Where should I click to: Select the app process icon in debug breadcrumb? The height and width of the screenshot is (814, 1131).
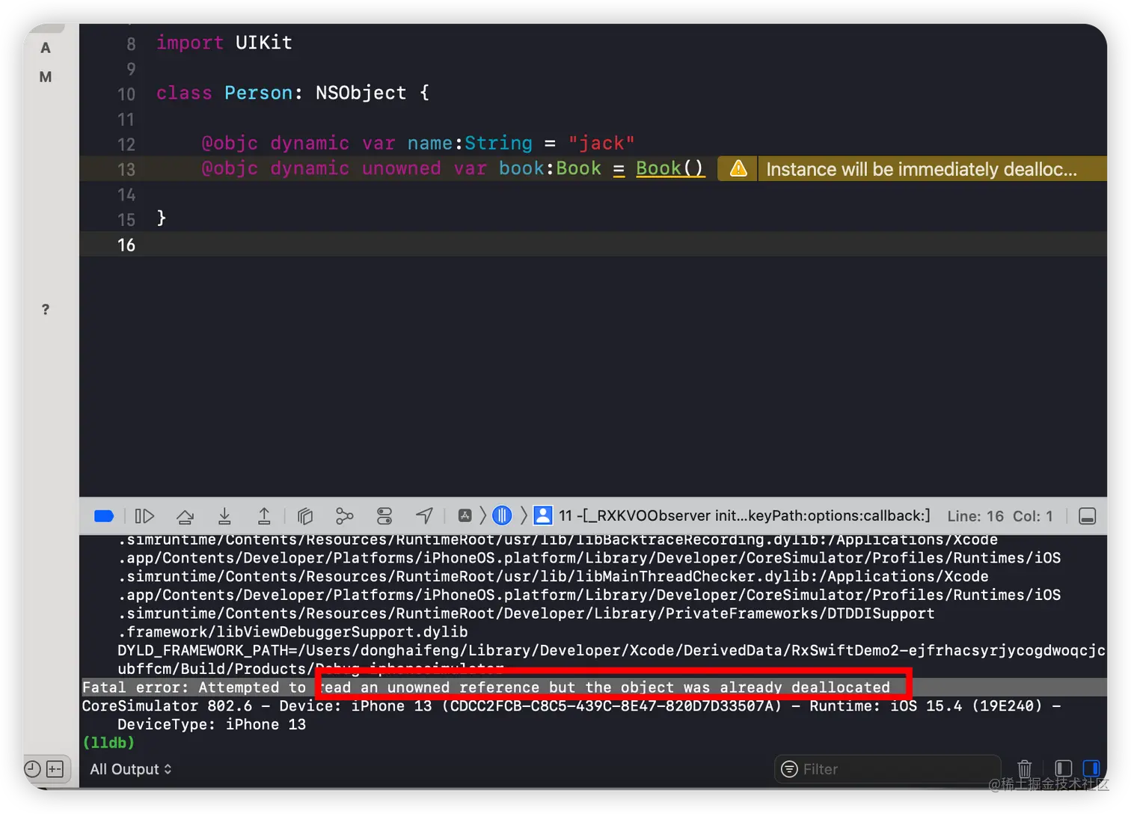coord(465,515)
